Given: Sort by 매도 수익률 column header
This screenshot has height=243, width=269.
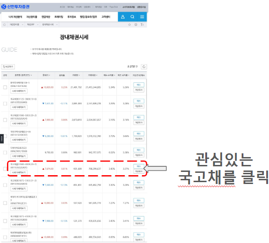Looking at the screenshot, I should click(123, 75).
